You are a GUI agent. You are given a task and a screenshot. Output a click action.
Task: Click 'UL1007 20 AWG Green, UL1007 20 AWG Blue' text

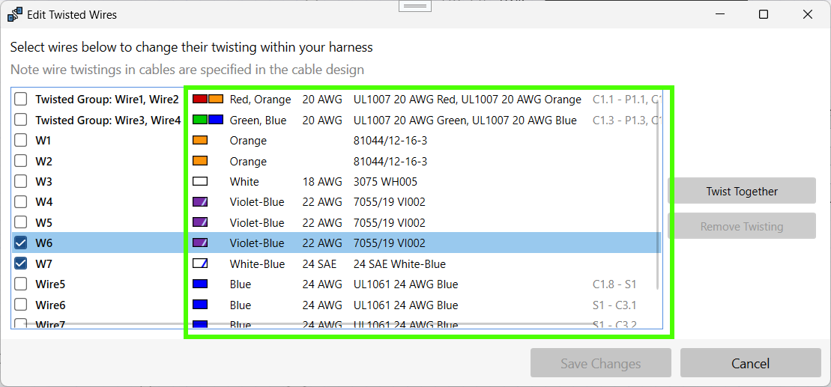point(465,121)
